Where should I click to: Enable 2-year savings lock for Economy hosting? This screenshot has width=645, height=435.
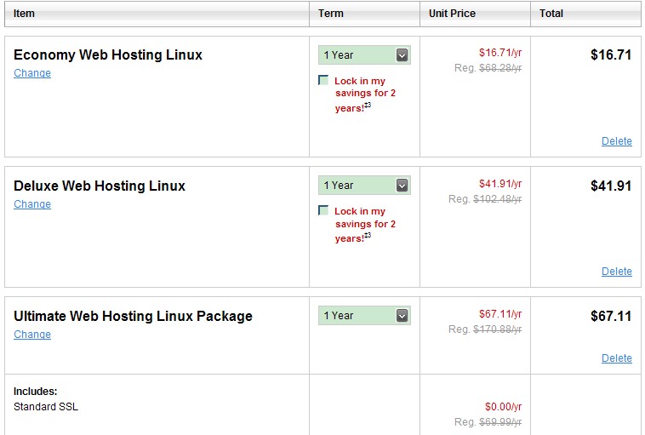pos(323,80)
